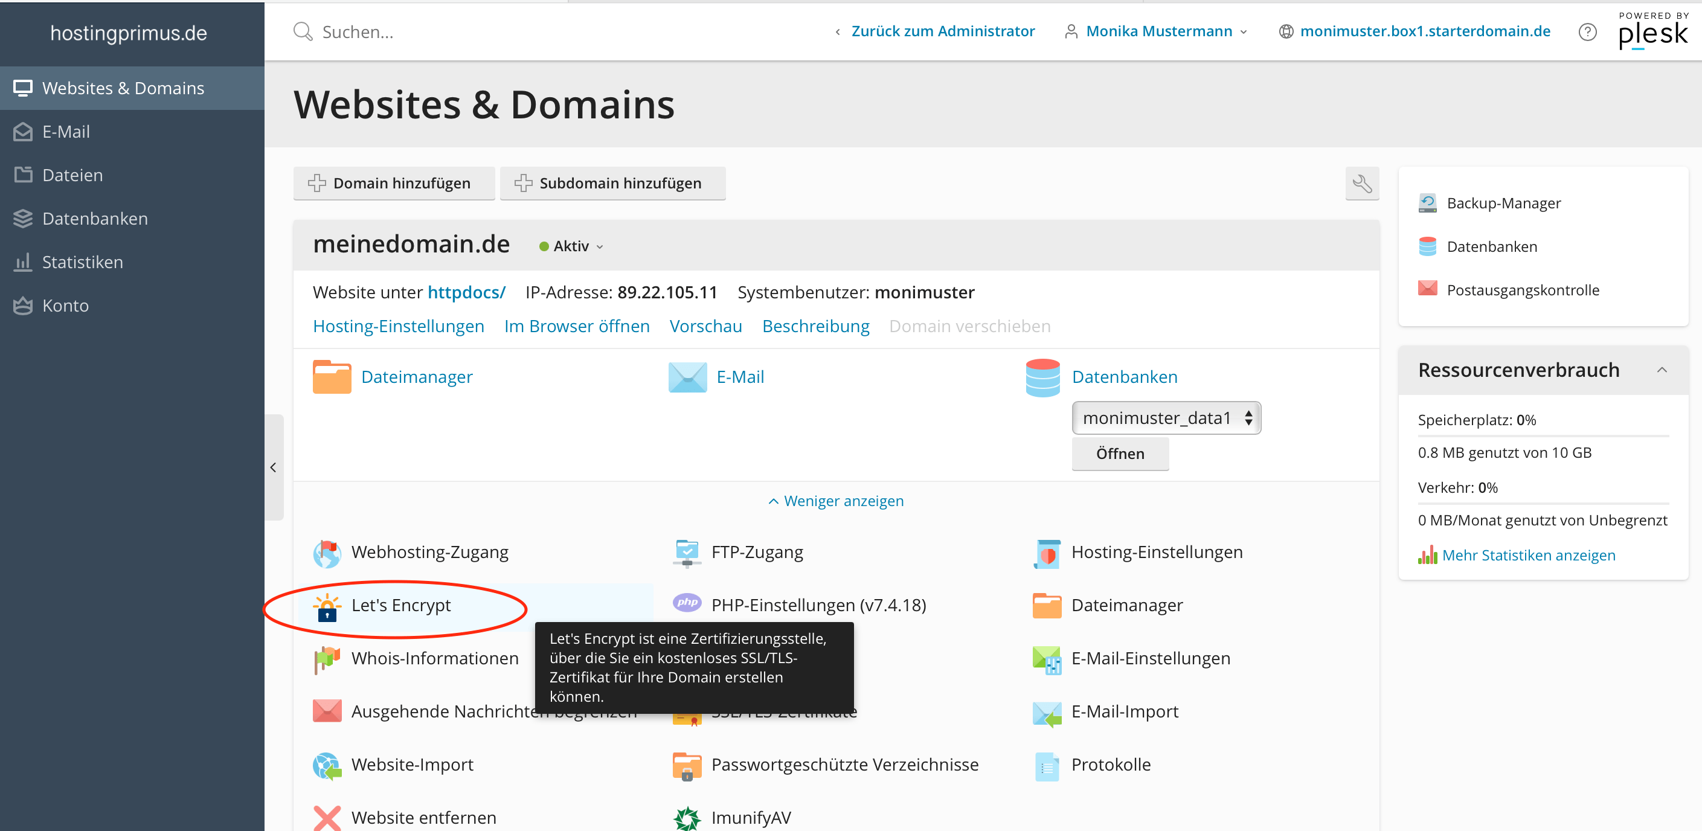
Task: Click the Datenbanken text link in right panel
Action: [x=1492, y=247]
